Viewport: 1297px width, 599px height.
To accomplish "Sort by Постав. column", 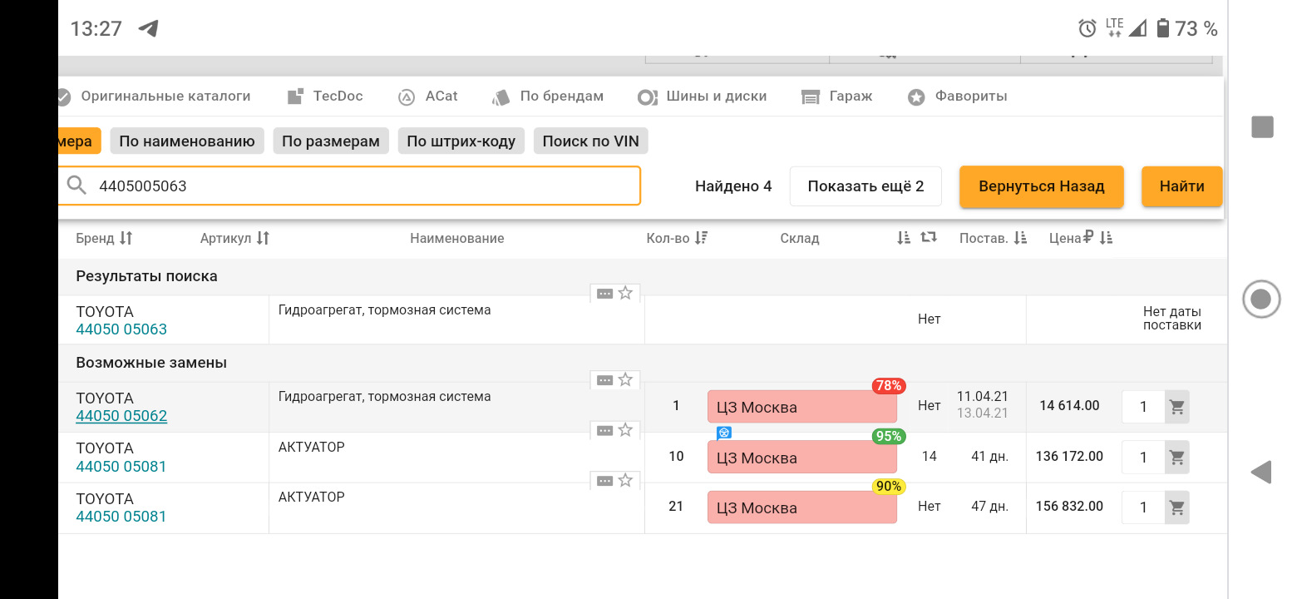I will click(x=994, y=238).
